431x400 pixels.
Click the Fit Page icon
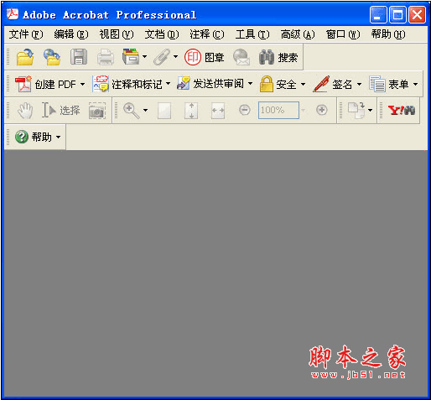click(x=191, y=111)
